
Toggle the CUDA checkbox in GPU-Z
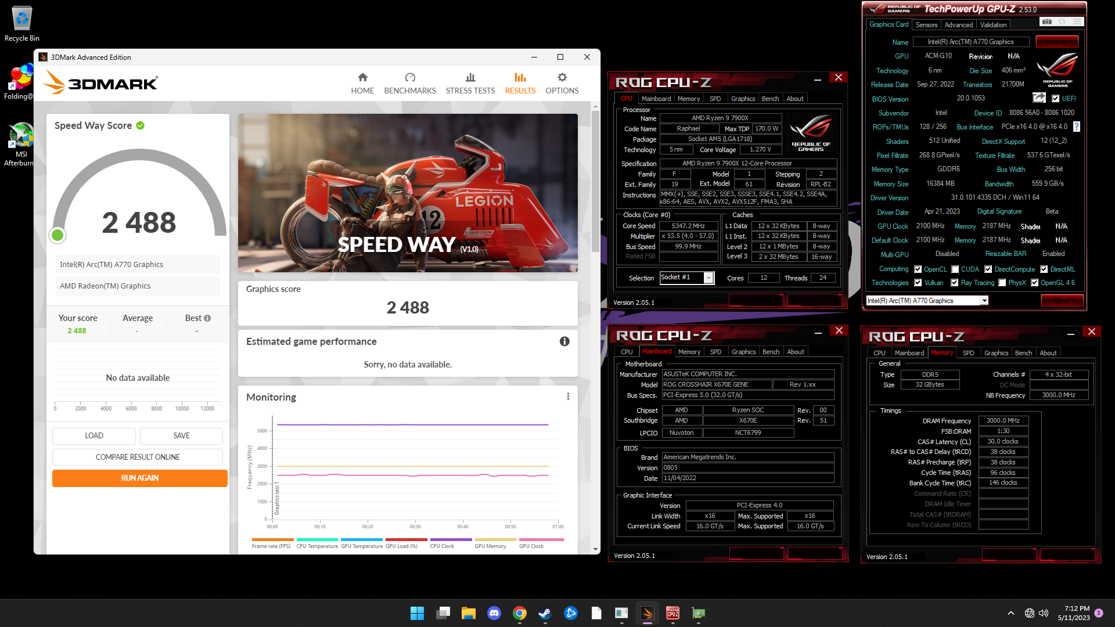(955, 269)
